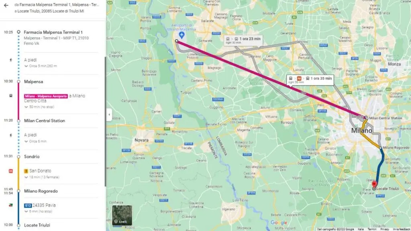Image resolution: width=411 pixels, height=231 pixels.
Task: Click the directions panel vertical scrollbar
Action: tap(106, 121)
